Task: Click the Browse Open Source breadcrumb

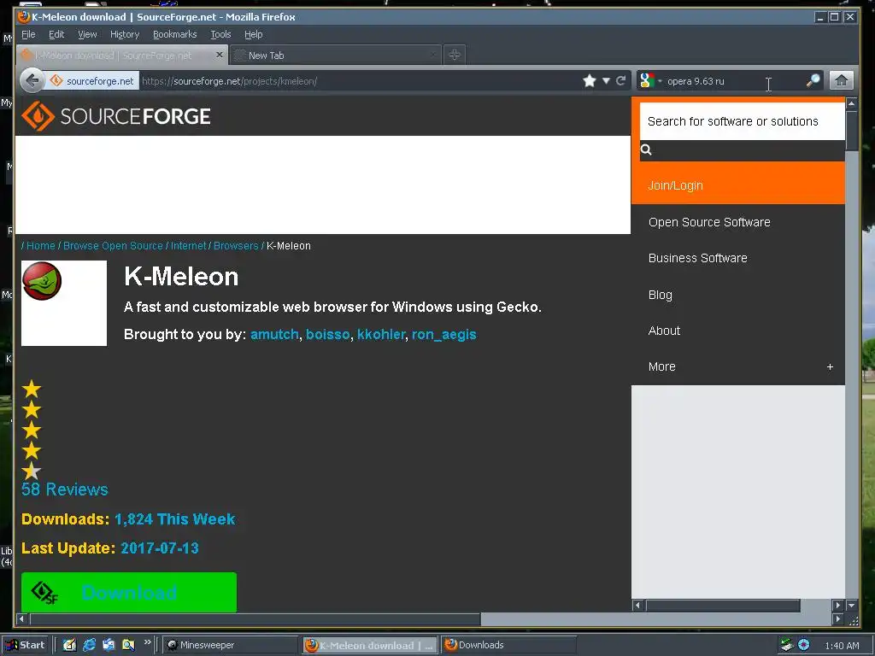Action: coord(113,245)
